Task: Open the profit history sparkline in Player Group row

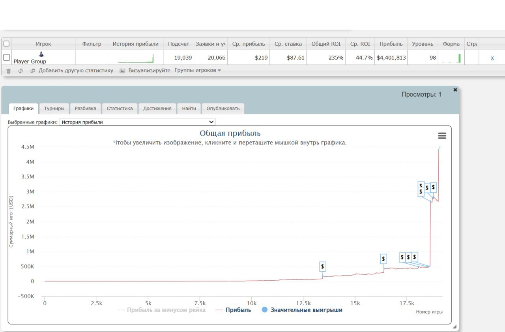Action: pyautogui.click(x=135, y=58)
